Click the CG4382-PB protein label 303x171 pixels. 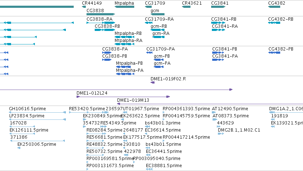click(281, 49)
